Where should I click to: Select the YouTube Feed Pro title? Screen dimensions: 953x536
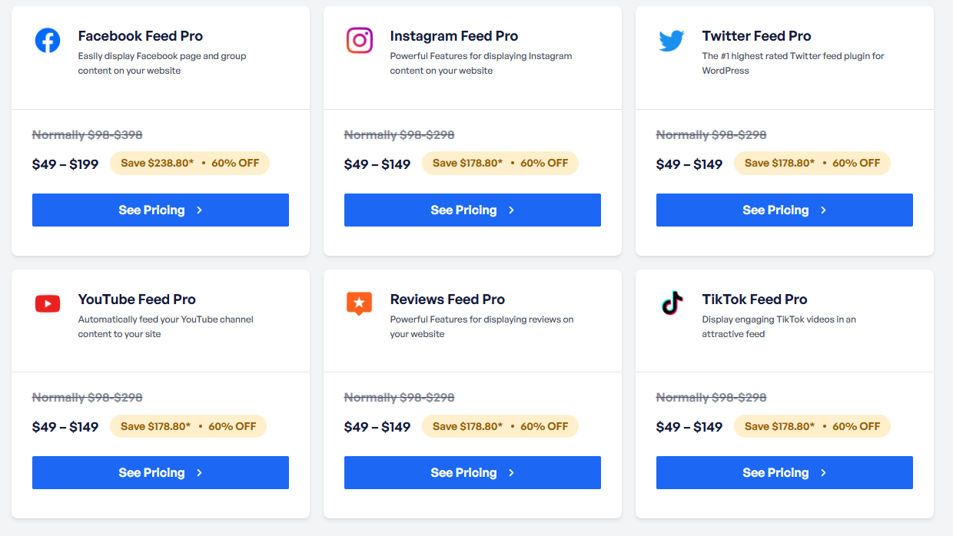coord(137,299)
